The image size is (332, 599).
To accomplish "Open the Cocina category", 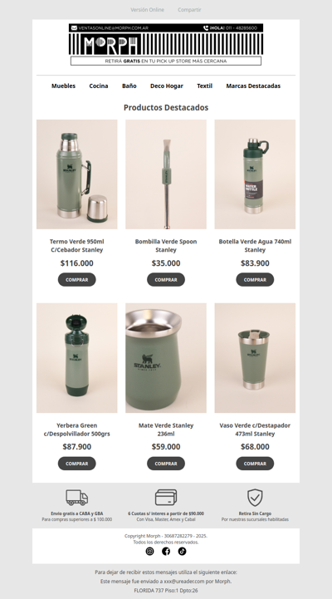I will (x=99, y=86).
